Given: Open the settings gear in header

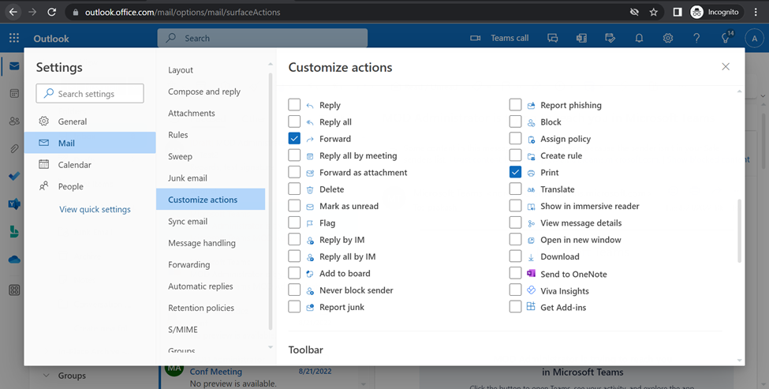Looking at the screenshot, I should coord(668,38).
